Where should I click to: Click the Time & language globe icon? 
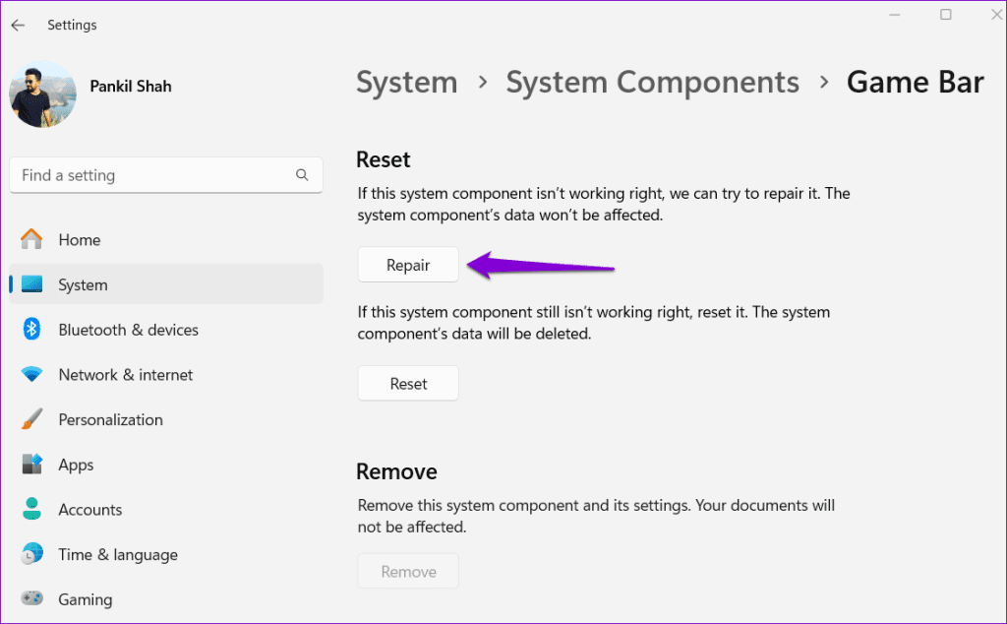tap(31, 554)
